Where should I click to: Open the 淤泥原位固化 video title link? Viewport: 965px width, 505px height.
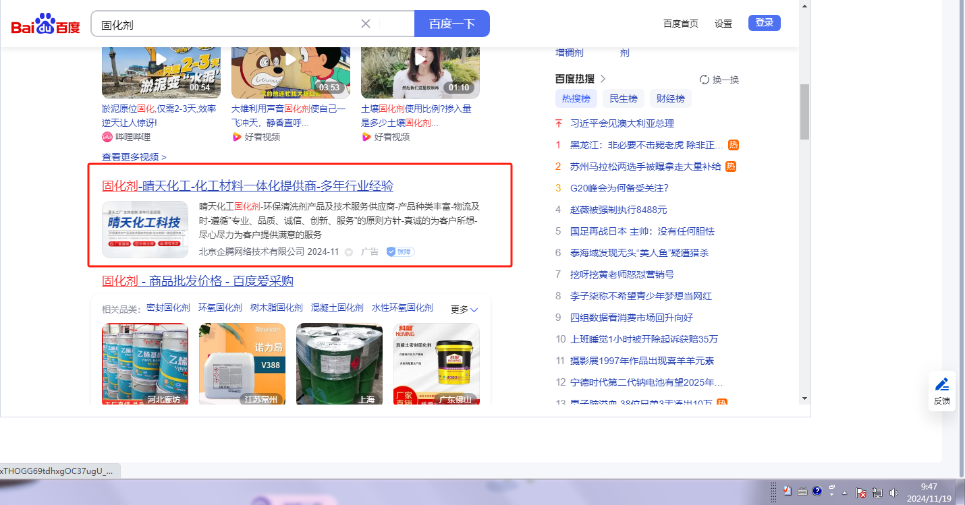(x=159, y=115)
